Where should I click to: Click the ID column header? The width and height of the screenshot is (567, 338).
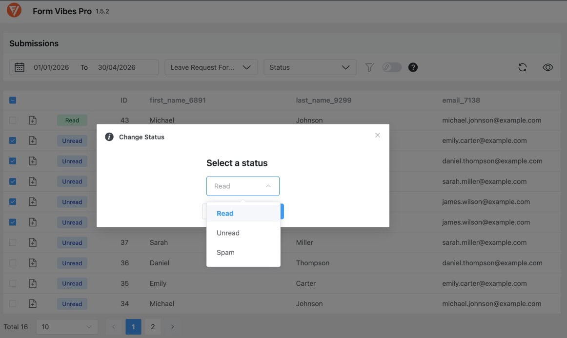point(124,100)
